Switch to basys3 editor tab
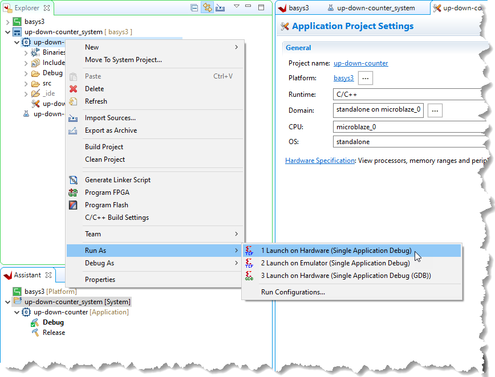Image resolution: width=495 pixels, height=377 pixels. coord(294,8)
